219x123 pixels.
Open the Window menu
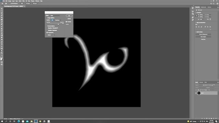tap(37, 1)
